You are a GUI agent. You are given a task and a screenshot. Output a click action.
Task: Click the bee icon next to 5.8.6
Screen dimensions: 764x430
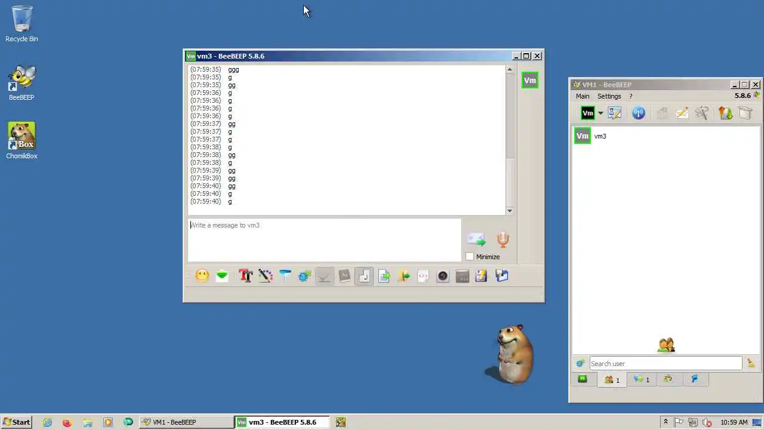point(756,96)
